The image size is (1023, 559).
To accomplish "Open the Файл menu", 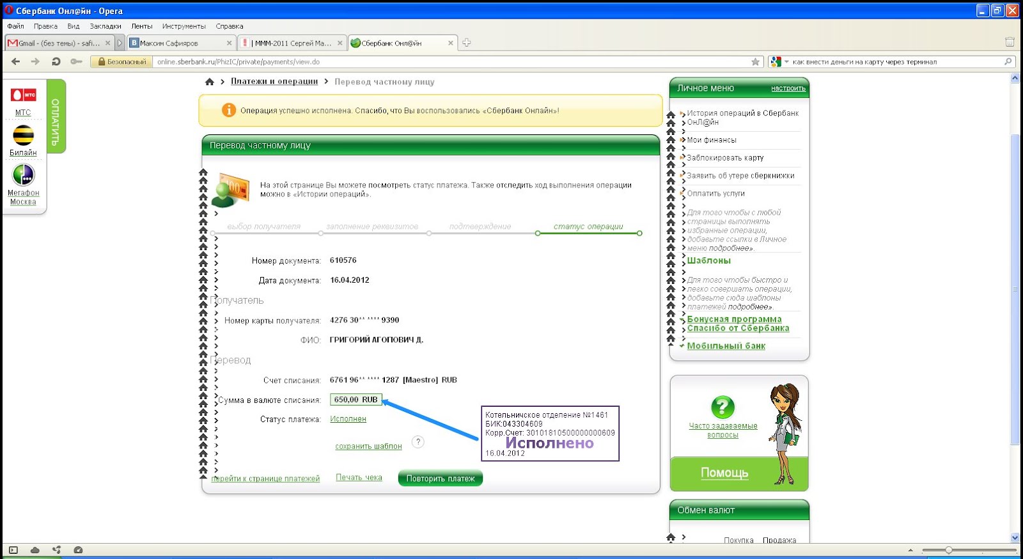I will 15,26.
